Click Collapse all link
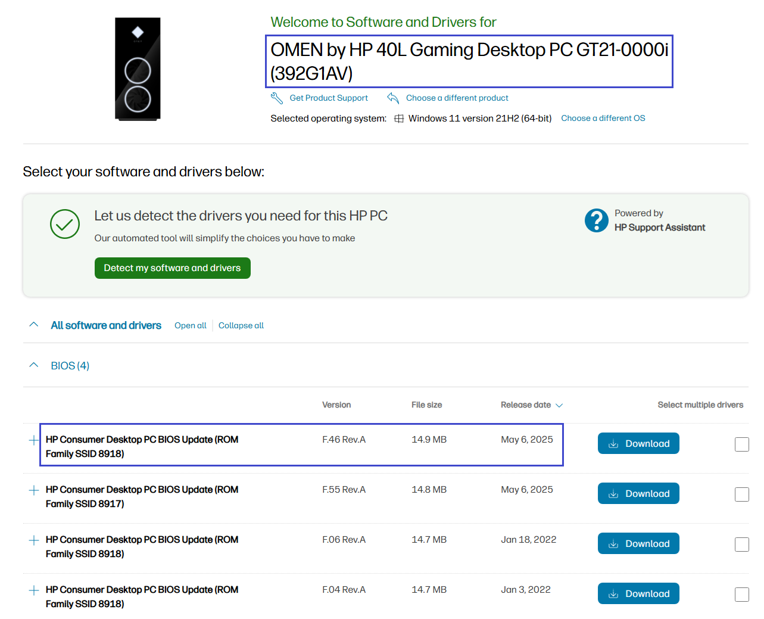The width and height of the screenshot is (764, 619). click(x=241, y=325)
